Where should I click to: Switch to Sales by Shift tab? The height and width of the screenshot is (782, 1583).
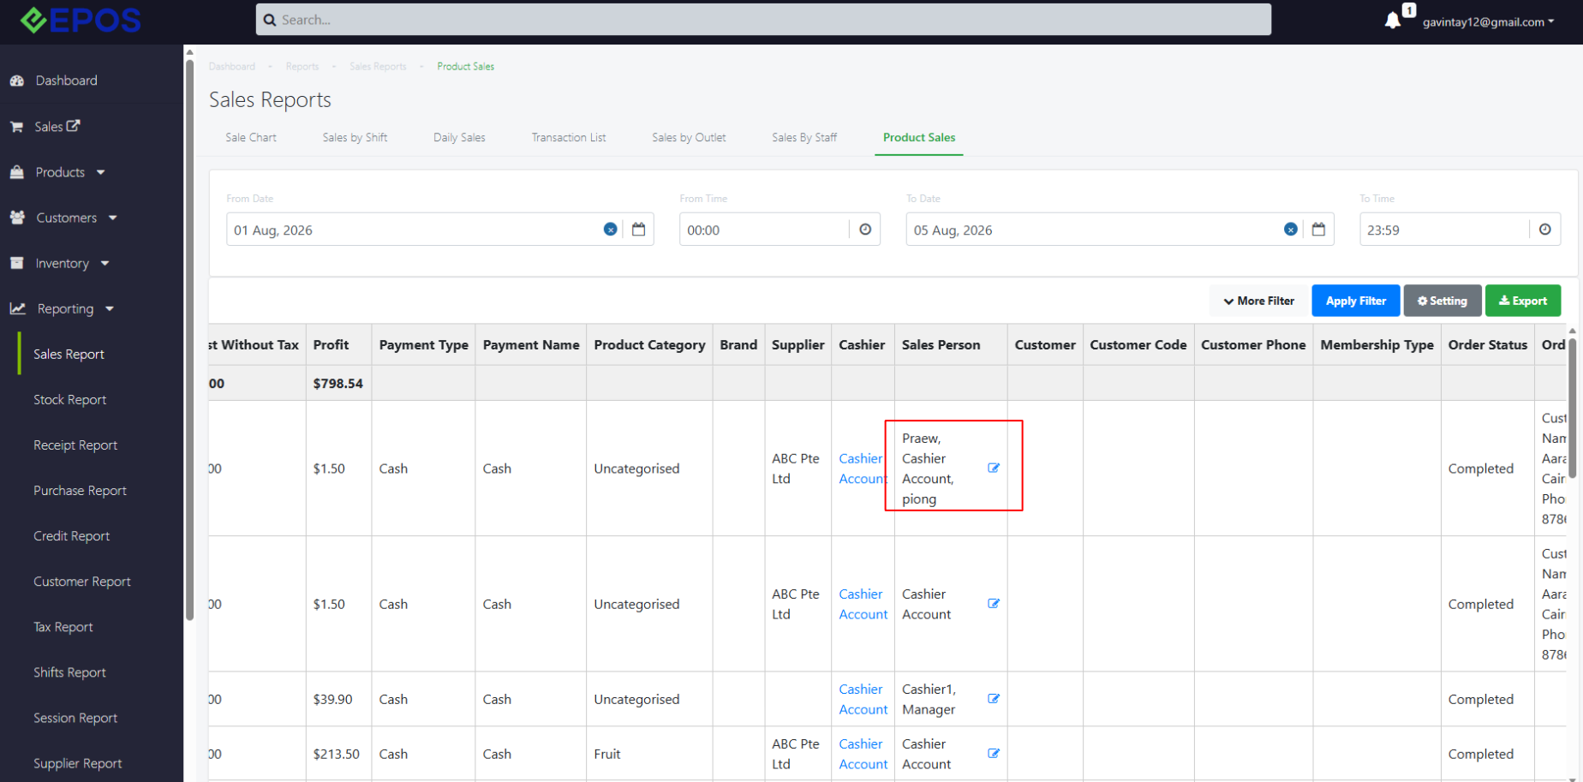click(355, 137)
